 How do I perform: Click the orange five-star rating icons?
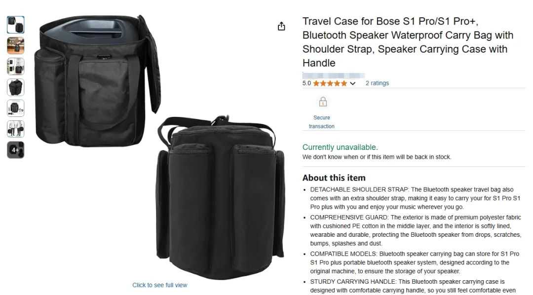coord(330,83)
